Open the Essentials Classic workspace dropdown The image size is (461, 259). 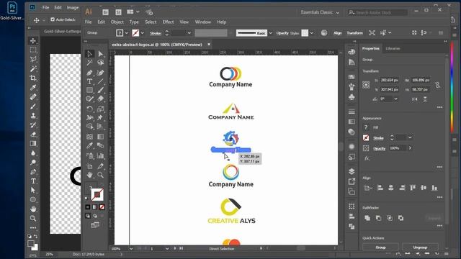(x=320, y=12)
